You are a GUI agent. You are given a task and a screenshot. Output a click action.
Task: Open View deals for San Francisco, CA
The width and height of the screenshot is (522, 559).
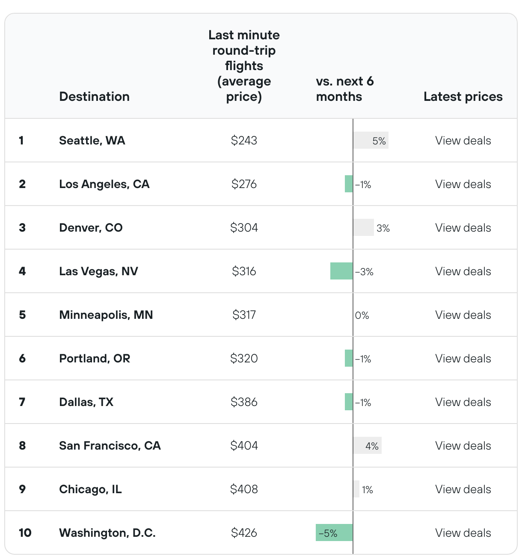click(x=463, y=446)
